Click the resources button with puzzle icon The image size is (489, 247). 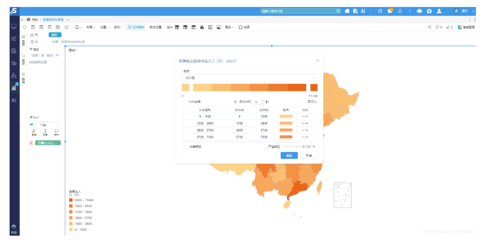[x=244, y=27]
